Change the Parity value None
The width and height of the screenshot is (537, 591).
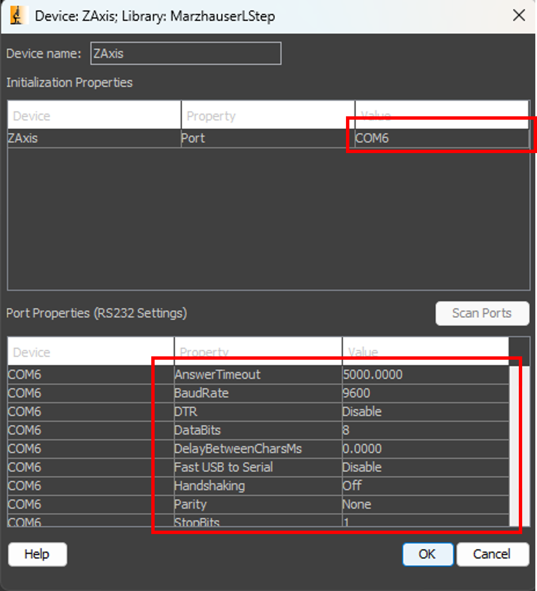pos(425,504)
